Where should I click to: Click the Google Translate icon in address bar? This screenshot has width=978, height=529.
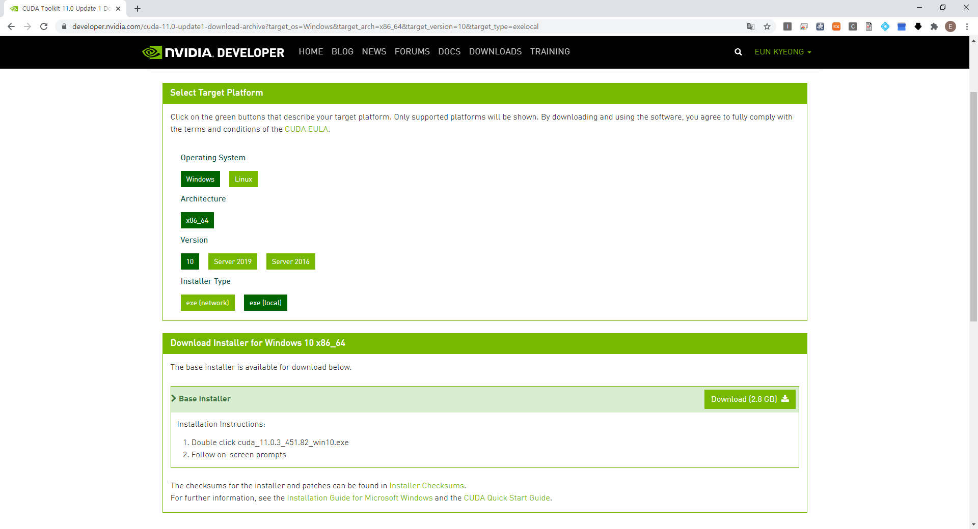click(751, 26)
